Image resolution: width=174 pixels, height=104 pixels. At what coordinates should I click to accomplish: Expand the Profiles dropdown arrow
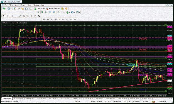coord(11,9)
